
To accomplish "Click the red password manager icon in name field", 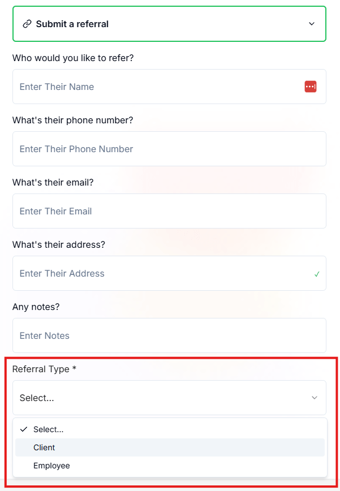I will click(310, 87).
